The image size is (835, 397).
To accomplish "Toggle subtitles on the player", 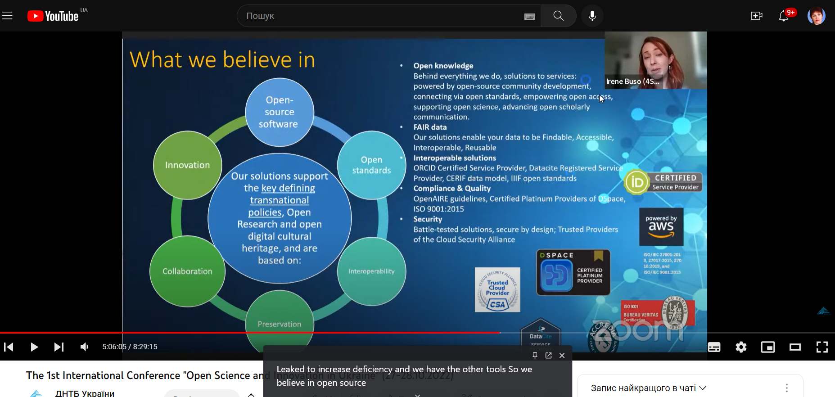I will pyautogui.click(x=714, y=347).
